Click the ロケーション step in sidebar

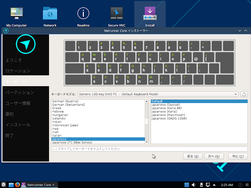pyautogui.click(x=18, y=71)
